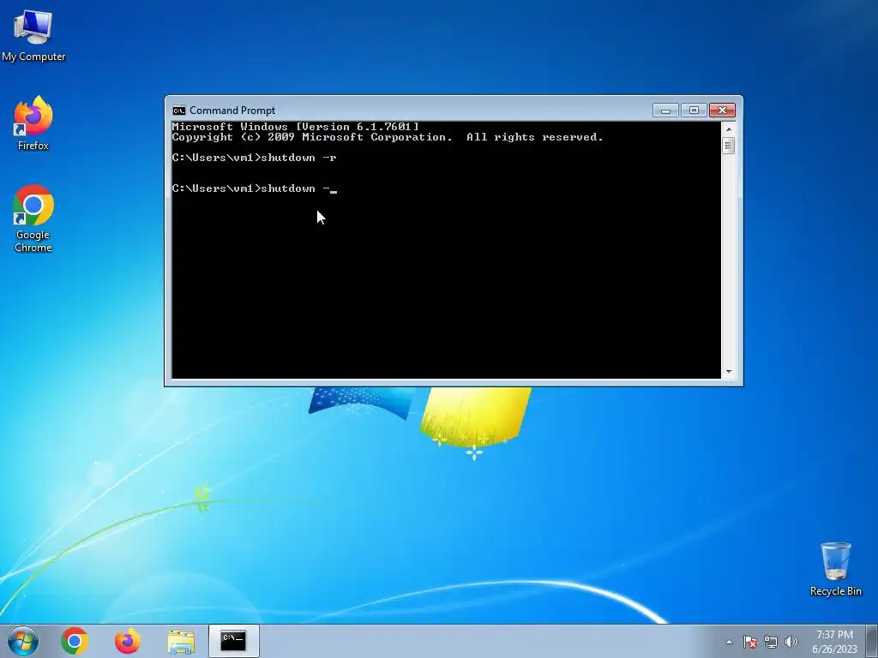Image resolution: width=878 pixels, height=658 pixels.
Task: Maximize the Command Prompt window
Action: [694, 111]
